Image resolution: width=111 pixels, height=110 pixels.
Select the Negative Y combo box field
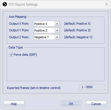(x=47, y=37)
